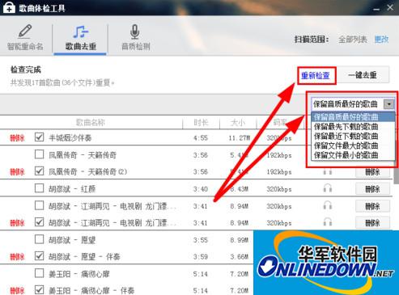Click the 歌曲体检工具 title bar app icon

pos(9,7)
